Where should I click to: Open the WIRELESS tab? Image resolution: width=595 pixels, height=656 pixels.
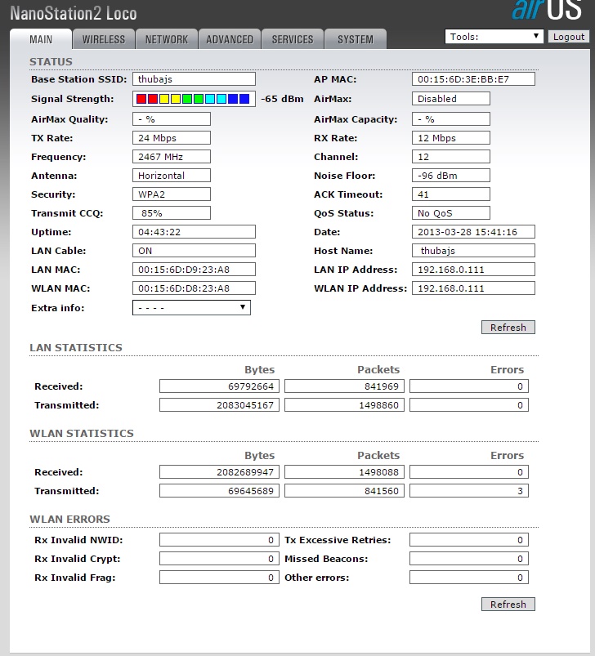[x=104, y=39]
